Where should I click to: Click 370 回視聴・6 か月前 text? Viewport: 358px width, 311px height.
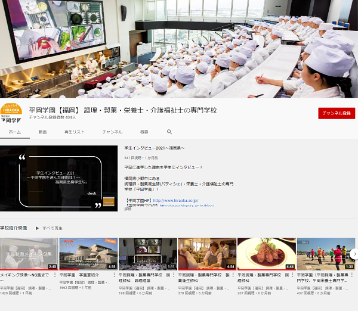coord(195,293)
